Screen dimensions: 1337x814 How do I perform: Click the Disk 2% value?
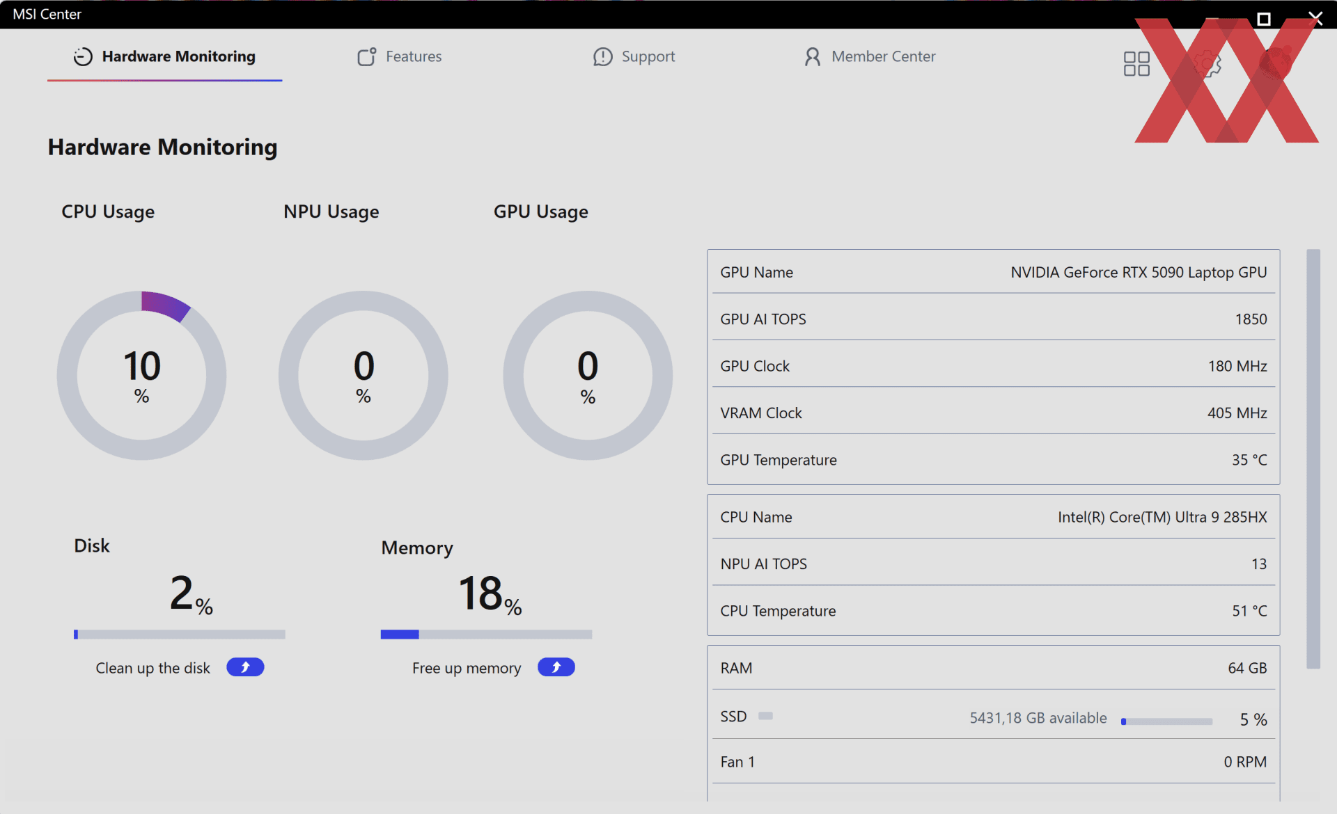click(x=191, y=593)
